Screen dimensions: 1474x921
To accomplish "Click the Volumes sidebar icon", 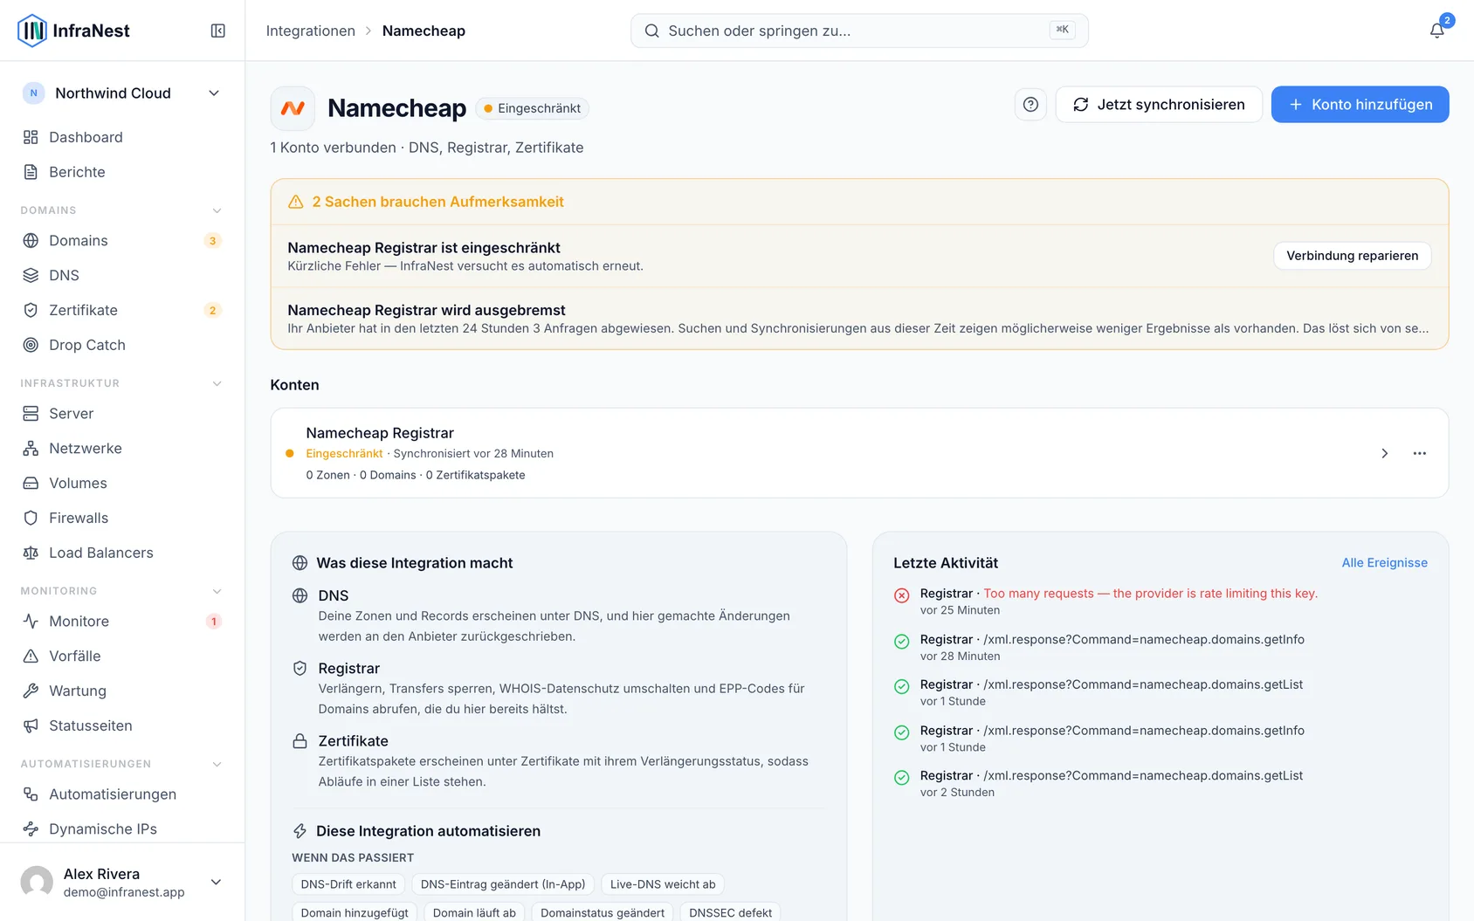I will [31, 484].
